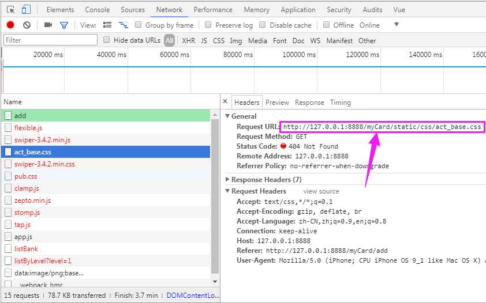Switch to the Sources tab
The height and width of the screenshot is (303, 486).
[133, 10]
